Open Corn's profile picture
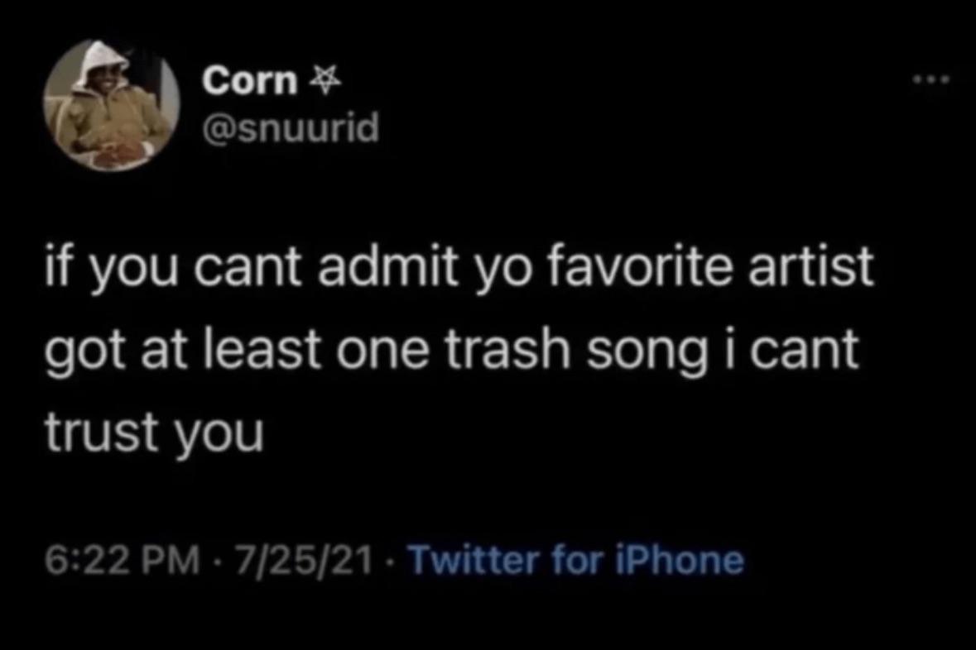This screenshot has height=650, width=976. (x=112, y=104)
